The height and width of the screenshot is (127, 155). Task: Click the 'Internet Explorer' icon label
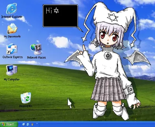[x=12, y=17]
